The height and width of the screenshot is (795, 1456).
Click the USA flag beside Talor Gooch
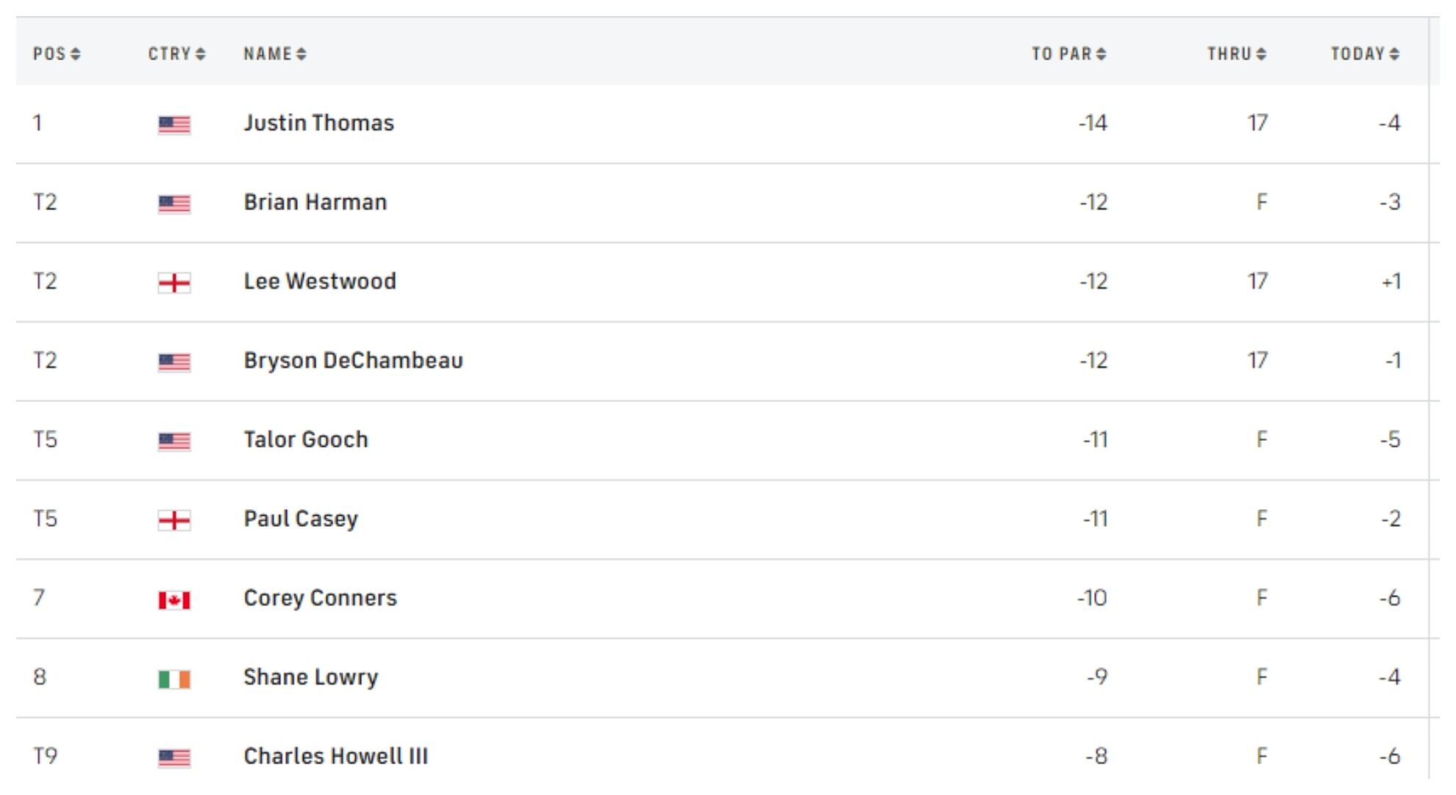point(174,442)
